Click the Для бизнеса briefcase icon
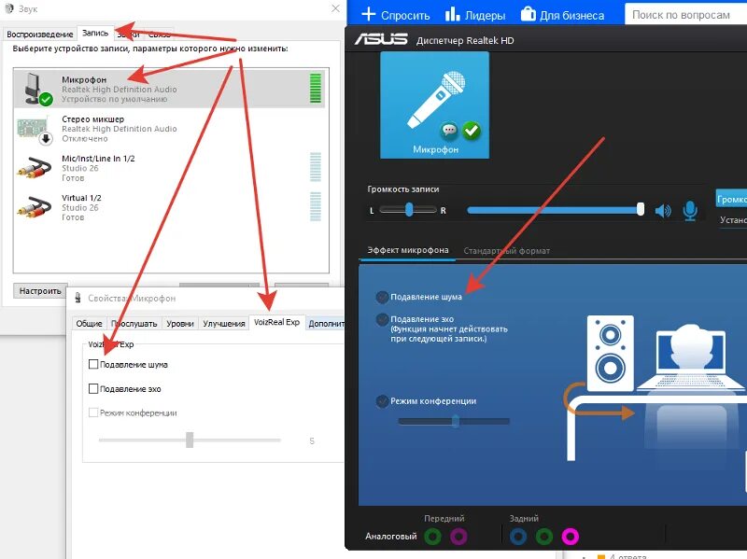Image resolution: width=747 pixels, height=559 pixels. 528,14
